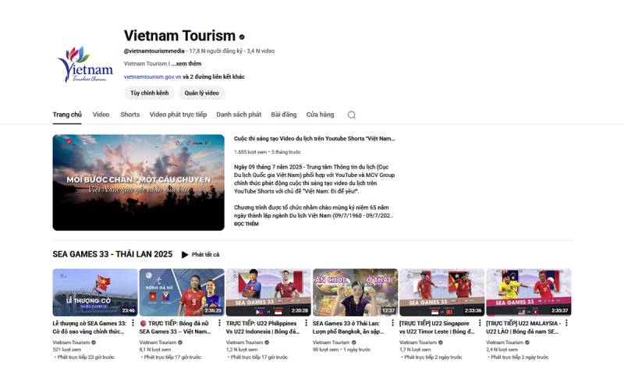Open options menu for U22 Philippines video

click(x=306, y=323)
